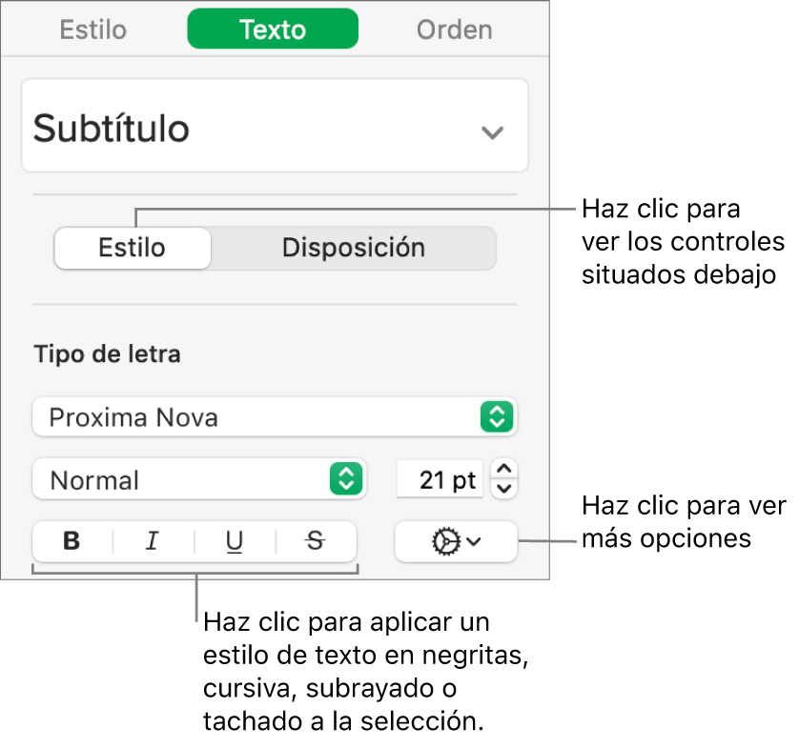This screenshot has height=748, width=799.
Task: Increase font size with the up arrow
Action: tap(505, 470)
